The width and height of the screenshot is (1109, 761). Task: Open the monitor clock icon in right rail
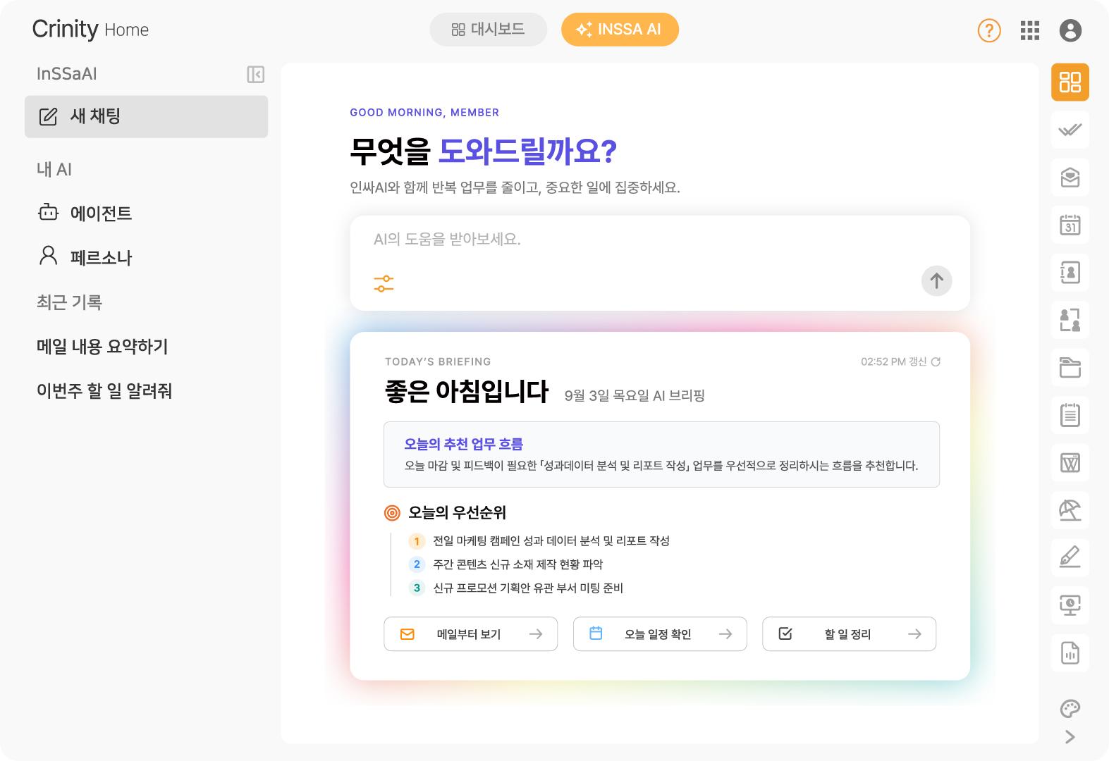(1070, 605)
